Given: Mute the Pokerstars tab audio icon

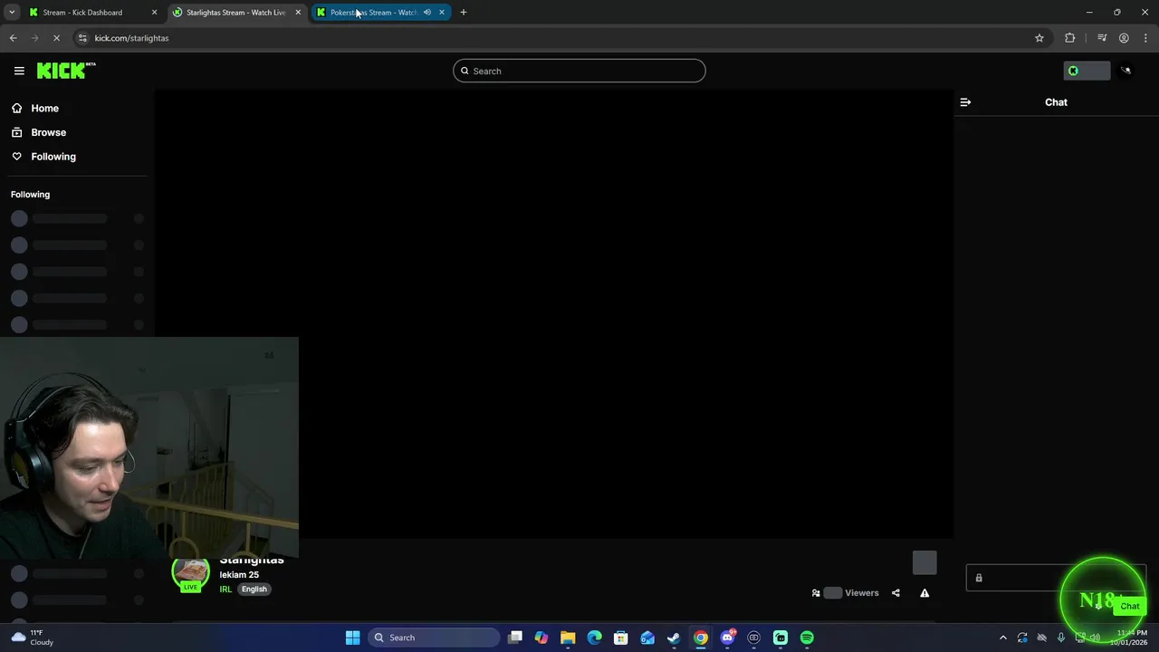Looking at the screenshot, I should tap(427, 13).
